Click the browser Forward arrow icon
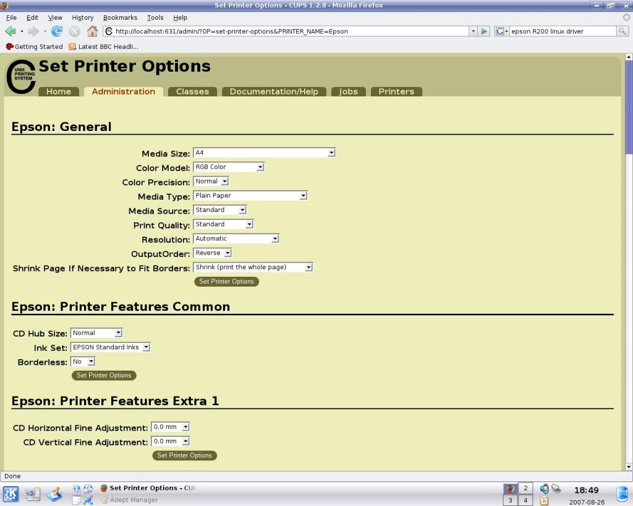This screenshot has width=633, height=506. 33,31
